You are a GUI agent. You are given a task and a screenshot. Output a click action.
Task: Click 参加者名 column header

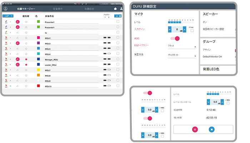click(x=49, y=16)
